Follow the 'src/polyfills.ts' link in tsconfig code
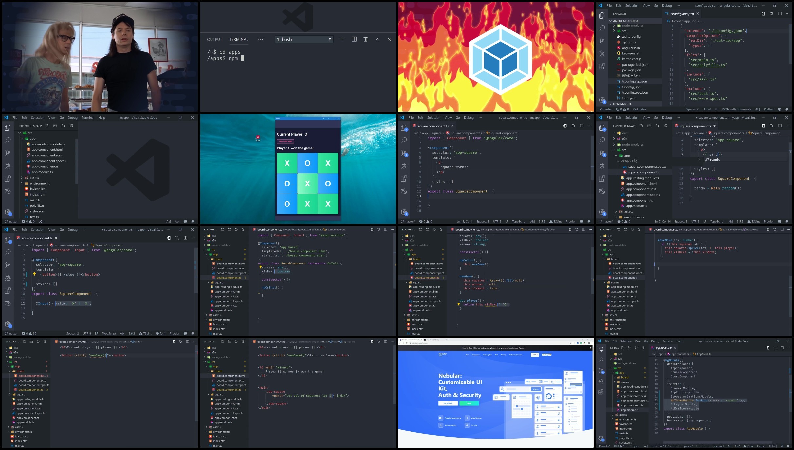 707,65
